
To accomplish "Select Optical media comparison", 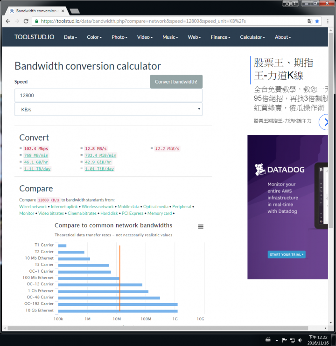I will [156, 206].
